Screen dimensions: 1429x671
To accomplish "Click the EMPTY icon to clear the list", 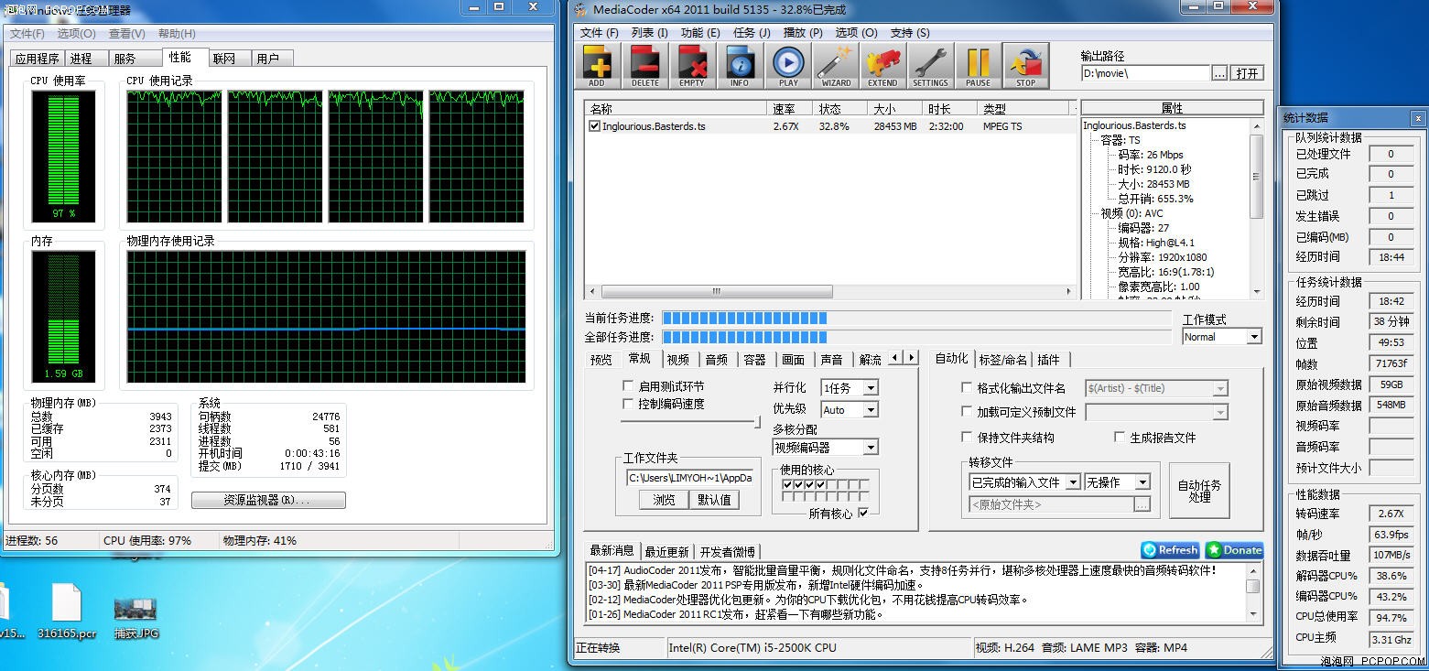I will coord(692,64).
